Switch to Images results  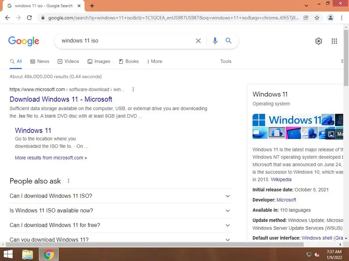(x=99, y=62)
